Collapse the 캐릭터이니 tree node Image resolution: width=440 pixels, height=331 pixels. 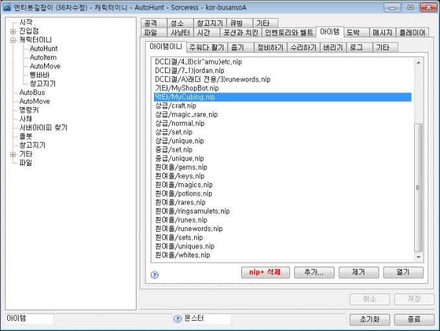click(x=13, y=40)
